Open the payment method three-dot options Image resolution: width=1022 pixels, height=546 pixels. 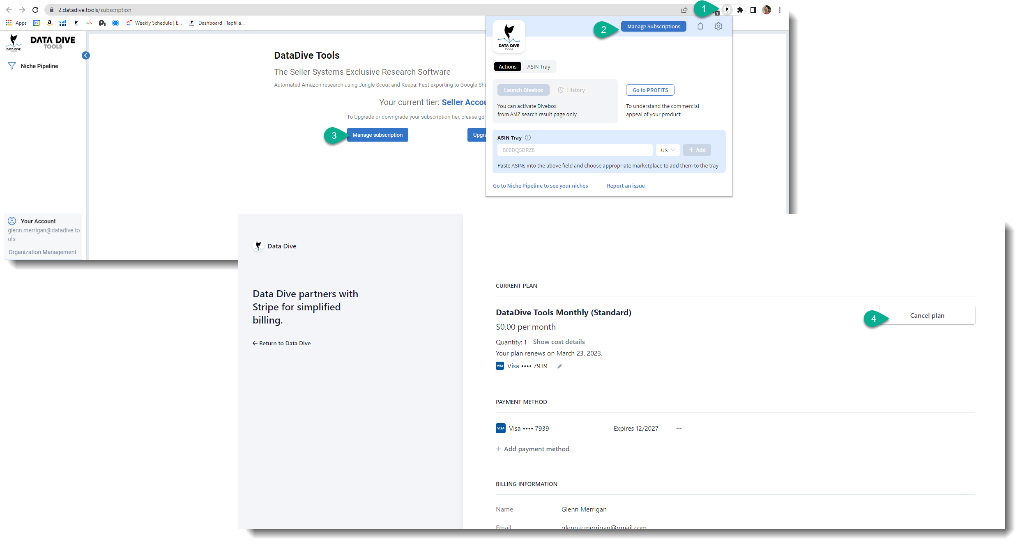pyautogui.click(x=679, y=428)
